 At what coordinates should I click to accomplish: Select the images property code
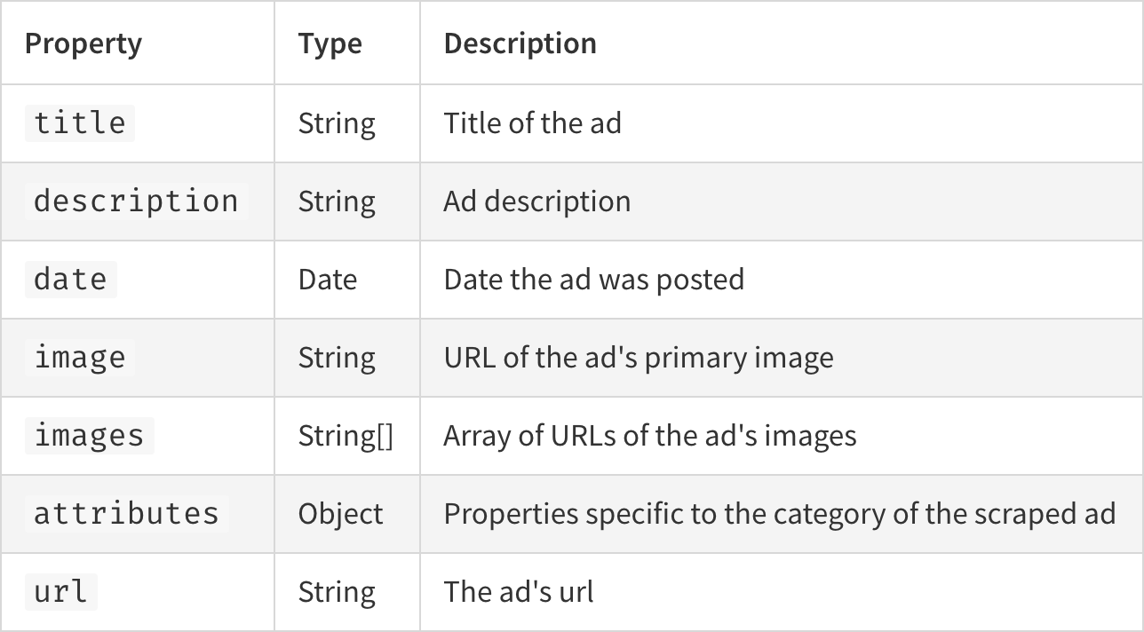tap(89, 435)
